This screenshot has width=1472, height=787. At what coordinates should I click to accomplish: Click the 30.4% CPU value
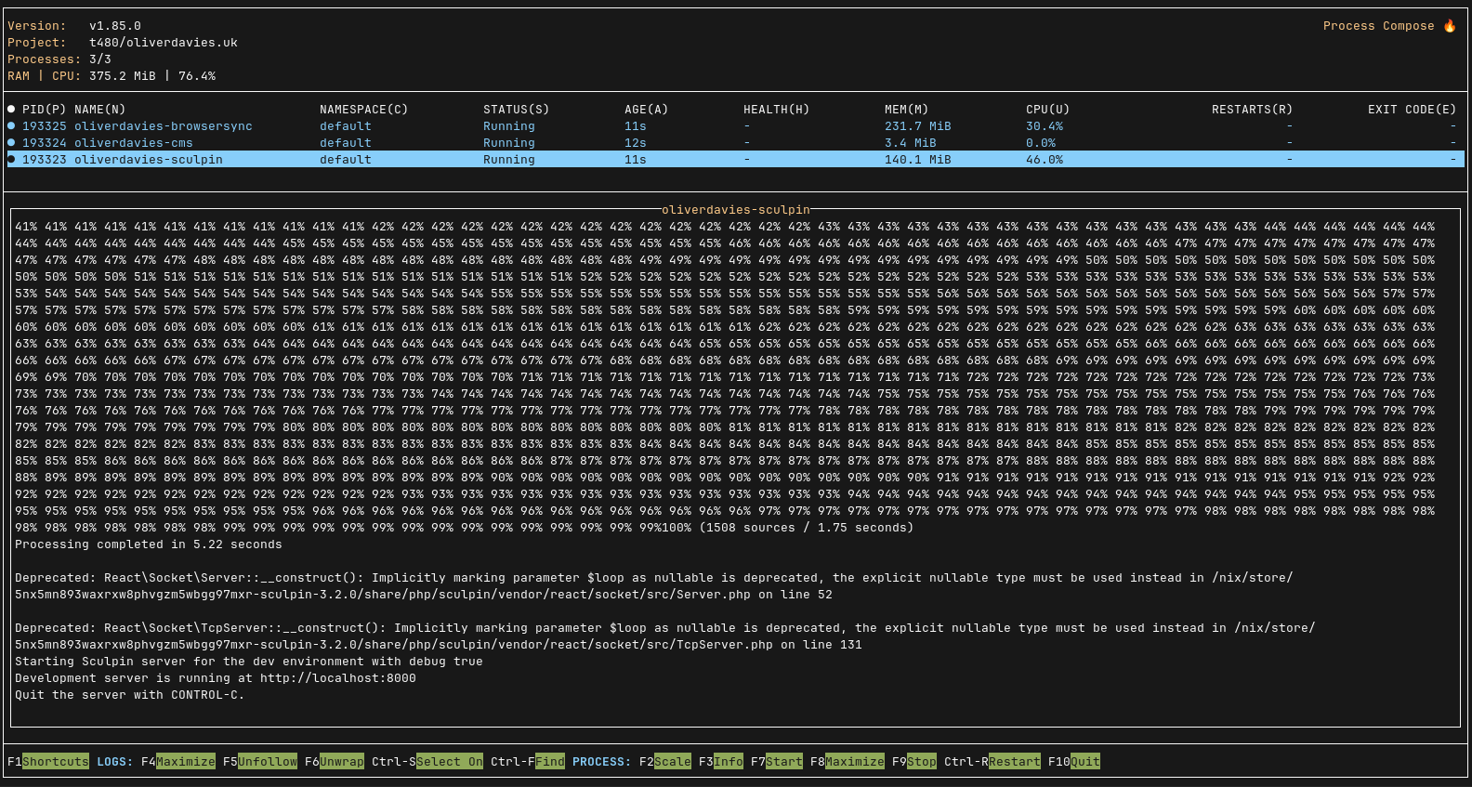coord(1045,126)
